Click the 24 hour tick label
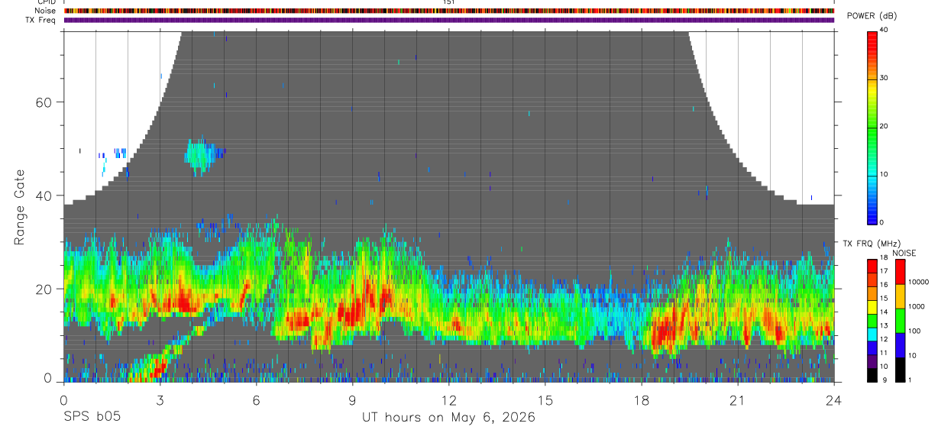Viewport: 938px width, 433px height. (x=834, y=400)
